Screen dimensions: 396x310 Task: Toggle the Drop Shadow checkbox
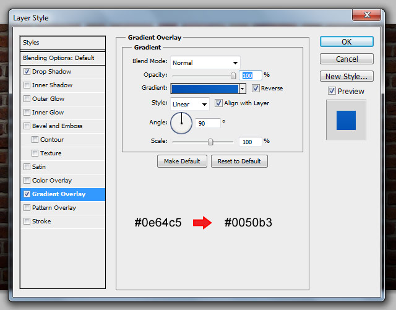pos(27,72)
